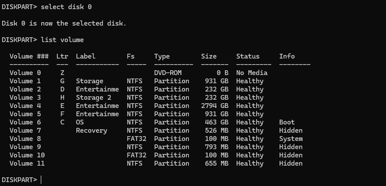Click the Size column header

(x=209, y=56)
